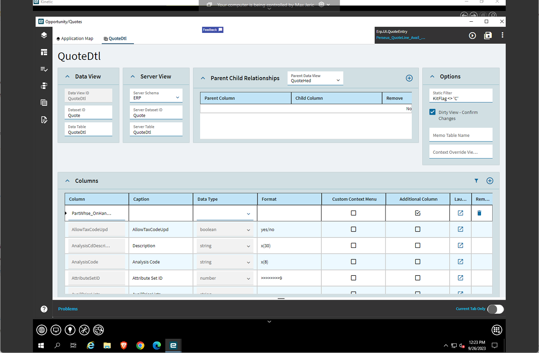This screenshot has height=353, width=539.
Task: Check Custom Context Menu for PartWhse_OnHan
Action: [x=353, y=213]
